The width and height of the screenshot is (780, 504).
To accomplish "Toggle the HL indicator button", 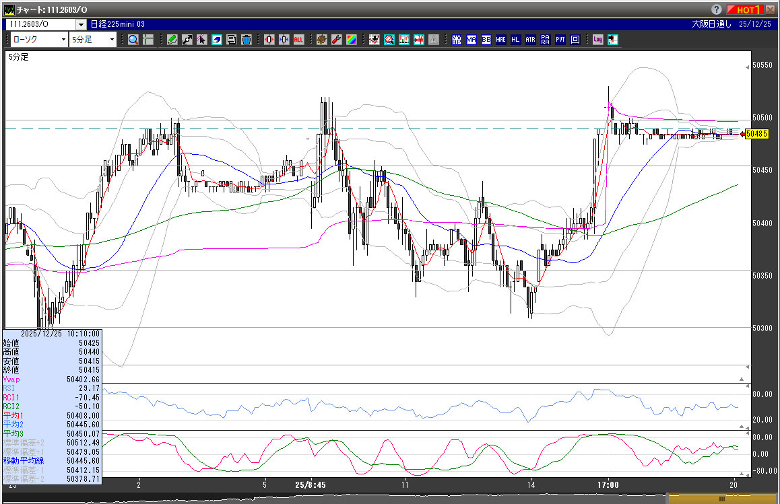I will coord(516,40).
